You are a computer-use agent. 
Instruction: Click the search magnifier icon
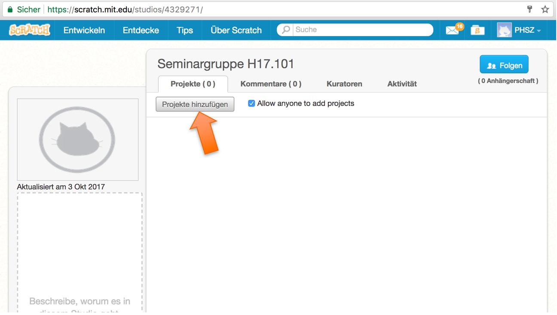coord(286,30)
